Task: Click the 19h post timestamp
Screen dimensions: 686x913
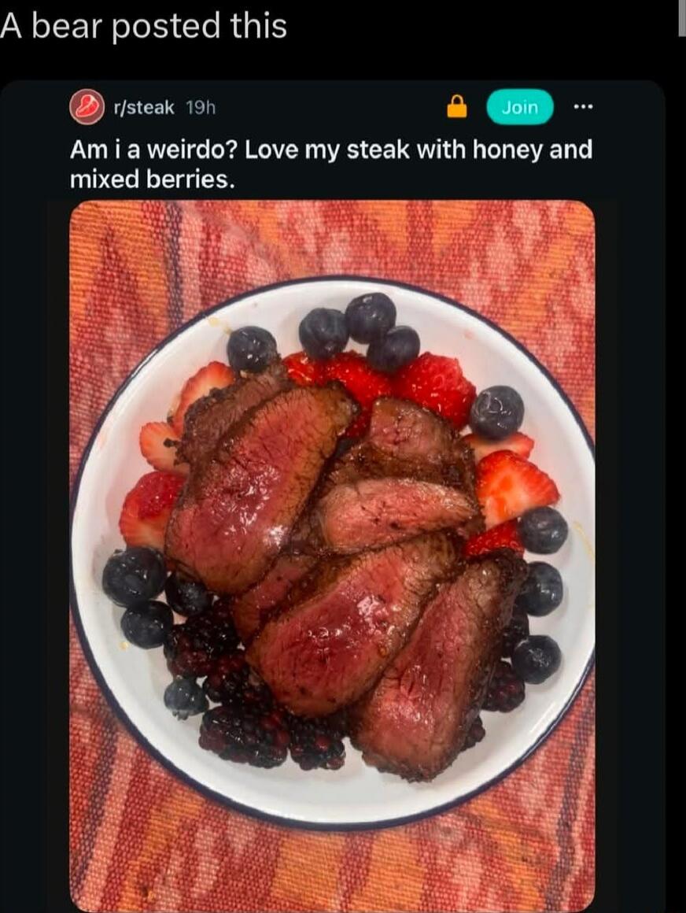Action: pyautogui.click(x=201, y=107)
